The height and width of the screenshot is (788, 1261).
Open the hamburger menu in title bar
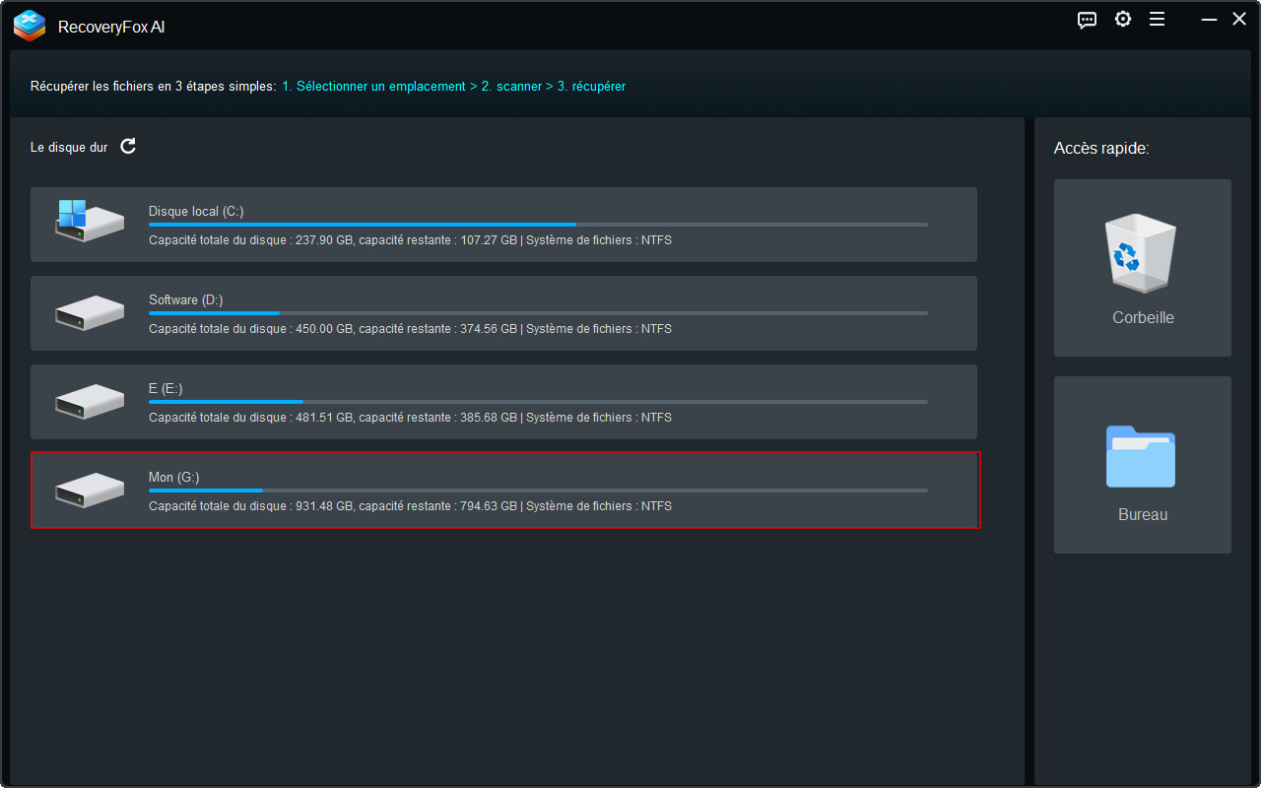tap(1158, 19)
